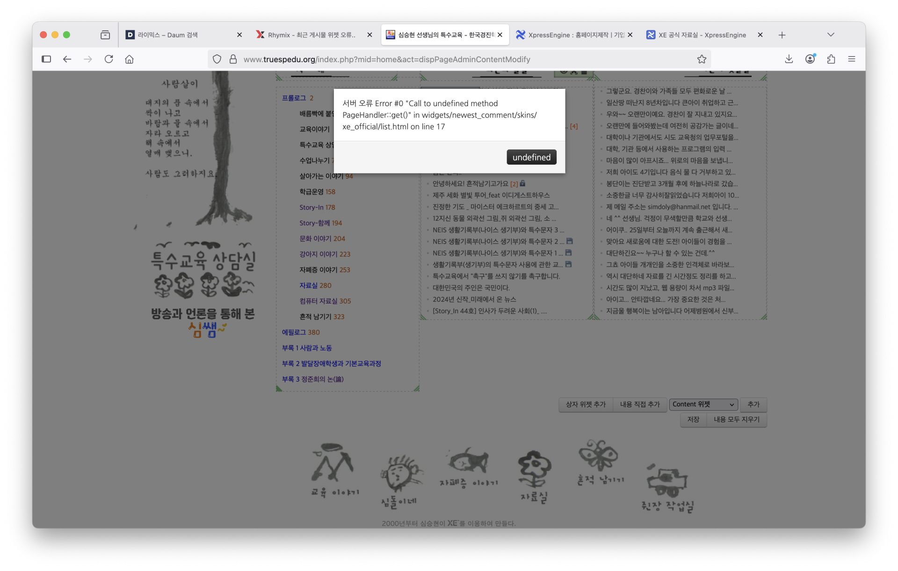Go back to previous page
Viewport: 898px width, 571px height.
(67, 59)
